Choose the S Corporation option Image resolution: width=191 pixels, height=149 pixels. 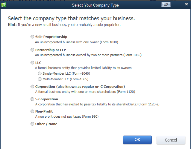[x=32, y=99]
